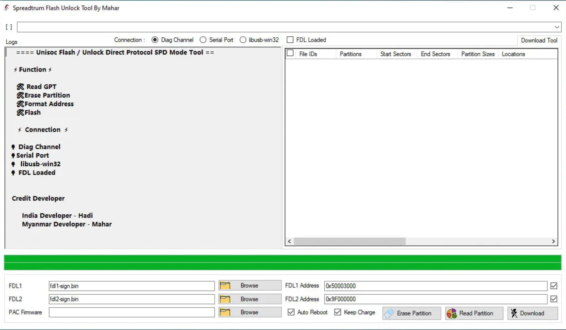This screenshot has height=330, width=566.
Task: Enable the FDL Loaded checkbox
Action: tap(290, 40)
